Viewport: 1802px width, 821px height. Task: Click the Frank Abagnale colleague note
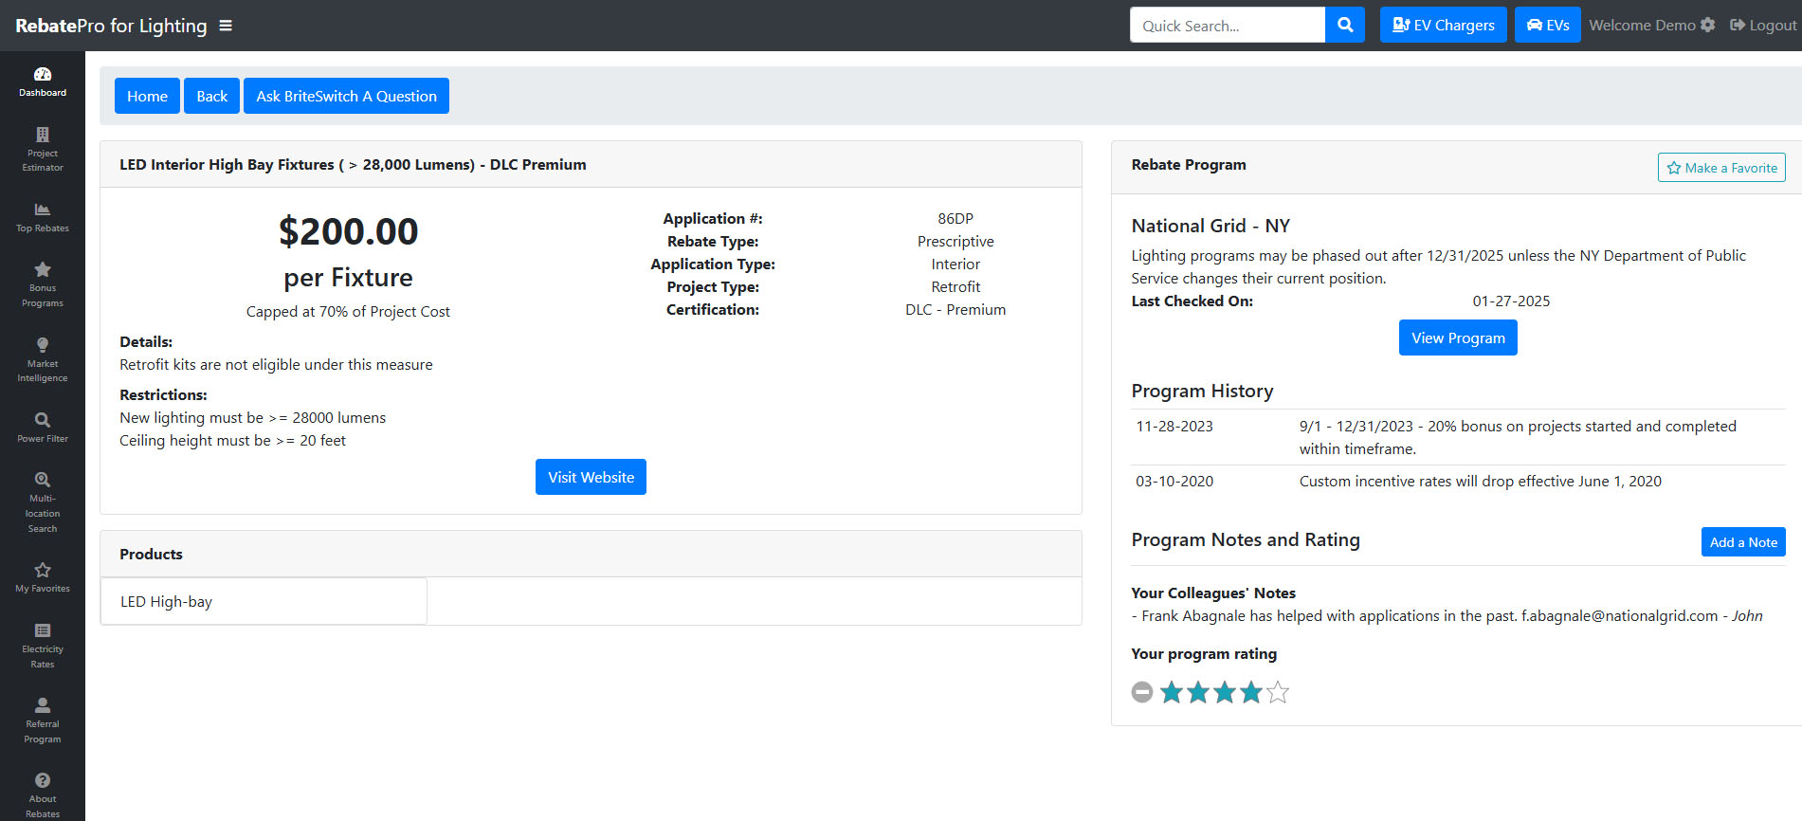point(1447,616)
